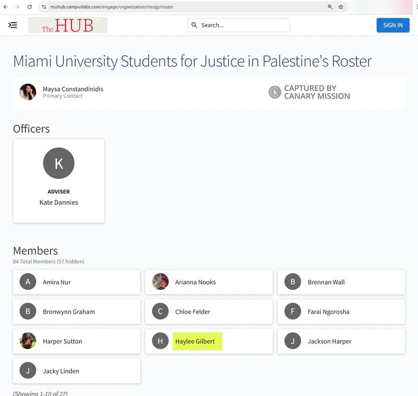Click the K avatar of Kate Dannies
418x396 pixels.
point(59,163)
